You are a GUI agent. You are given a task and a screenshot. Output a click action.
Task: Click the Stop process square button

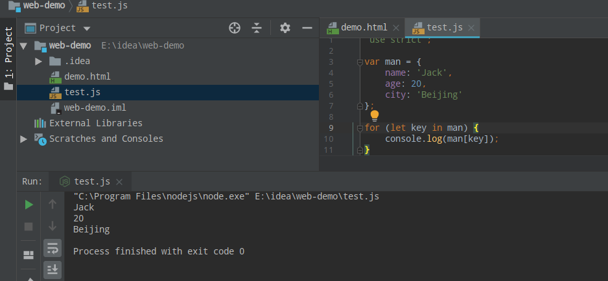tap(29, 227)
